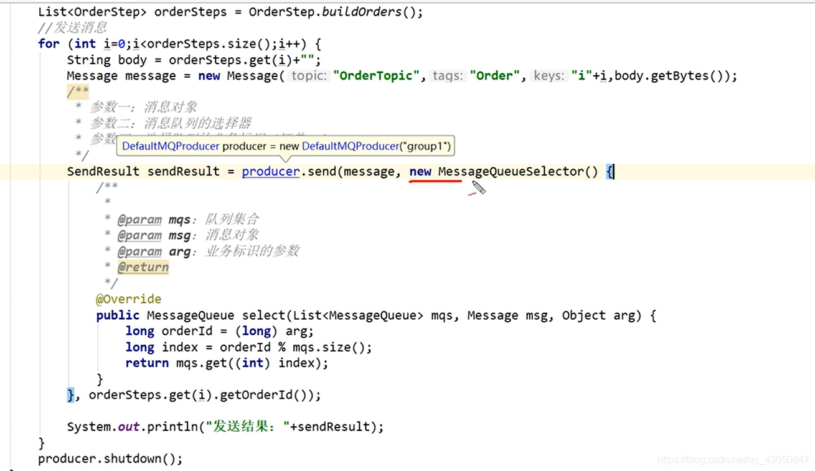Click 'select' method name in signature
The image size is (815, 471).
click(x=264, y=315)
